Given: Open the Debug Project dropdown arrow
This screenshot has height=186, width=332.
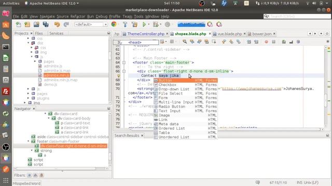Looking at the screenshot, I should click(x=160, y=24).
